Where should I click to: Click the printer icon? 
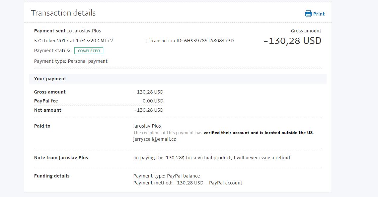pyautogui.click(x=308, y=14)
